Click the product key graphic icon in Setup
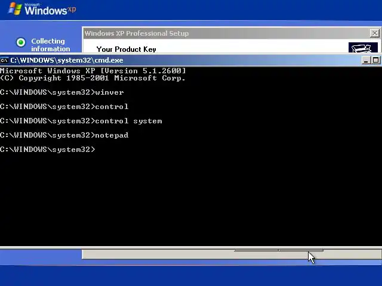 [363, 48]
